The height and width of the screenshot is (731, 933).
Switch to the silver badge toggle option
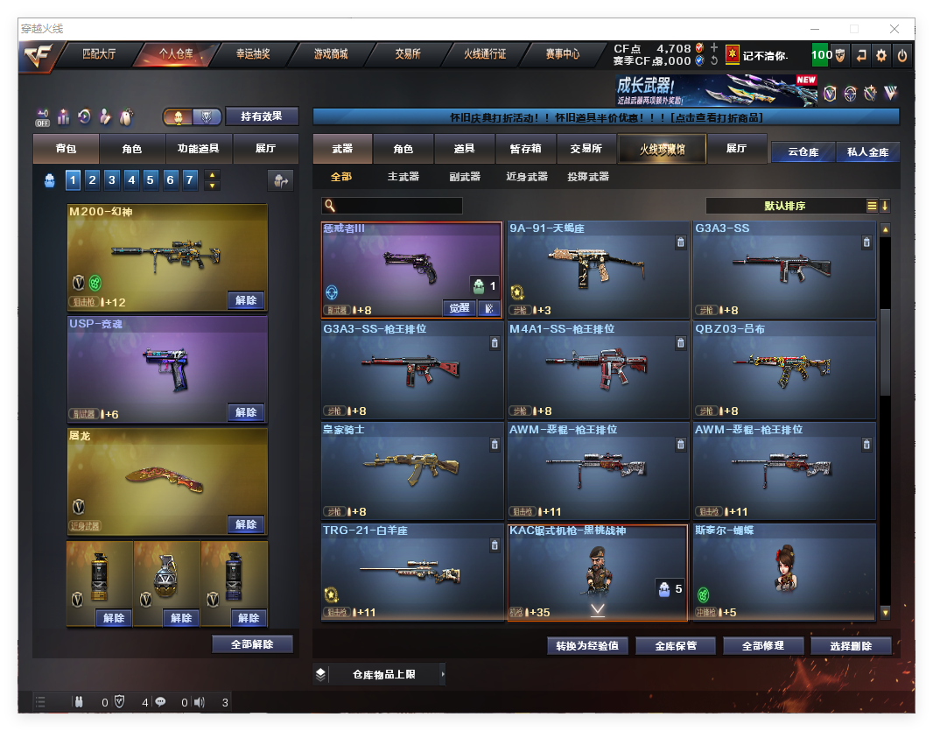(206, 116)
